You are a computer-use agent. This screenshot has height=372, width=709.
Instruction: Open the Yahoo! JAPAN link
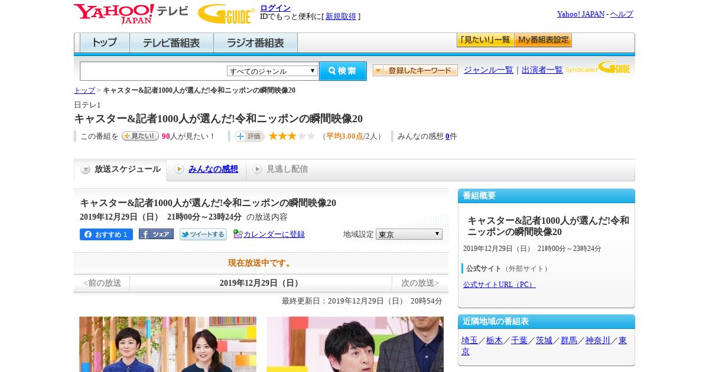click(x=581, y=14)
